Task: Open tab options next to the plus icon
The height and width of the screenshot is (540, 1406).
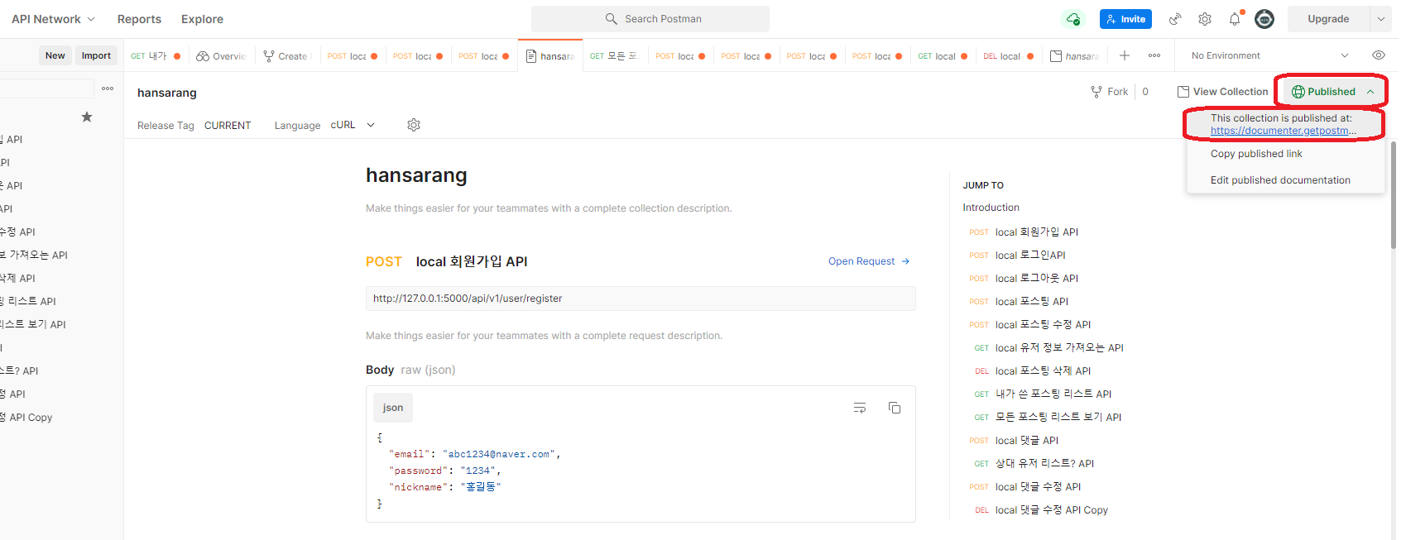Action: tap(1154, 55)
